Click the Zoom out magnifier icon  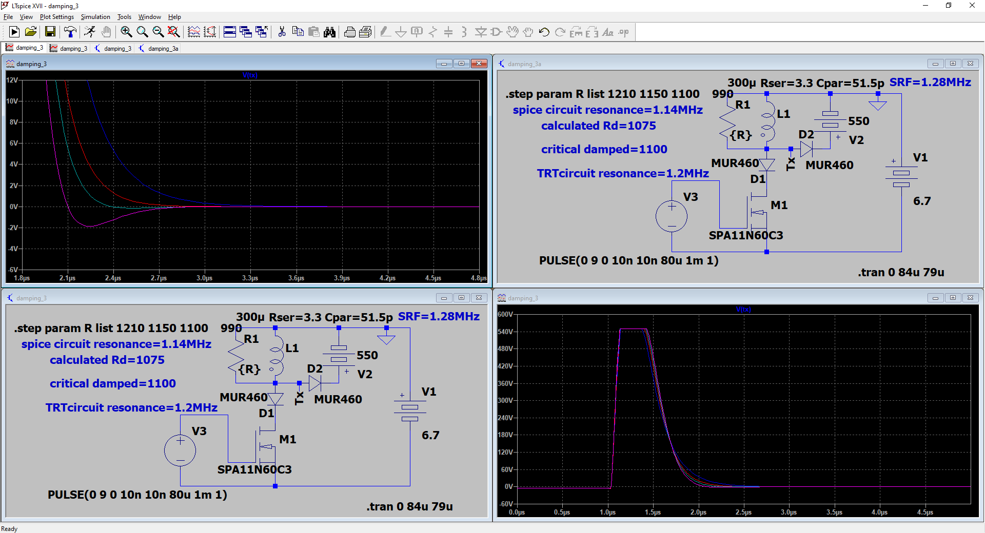point(158,32)
